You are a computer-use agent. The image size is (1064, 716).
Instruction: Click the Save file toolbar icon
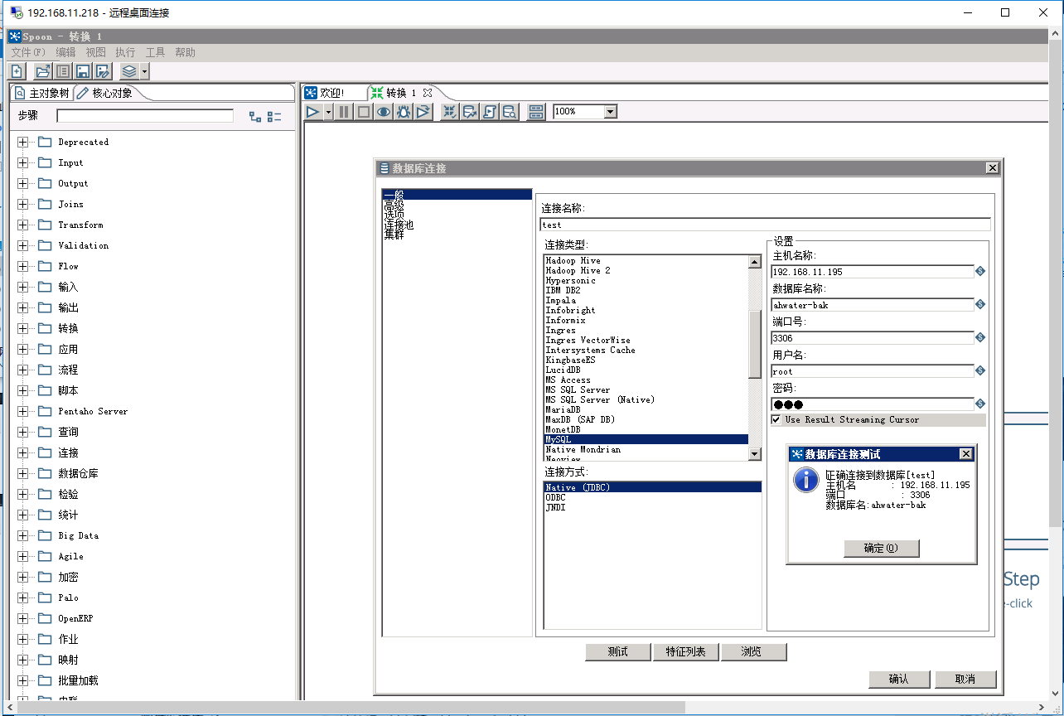click(83, 71)
